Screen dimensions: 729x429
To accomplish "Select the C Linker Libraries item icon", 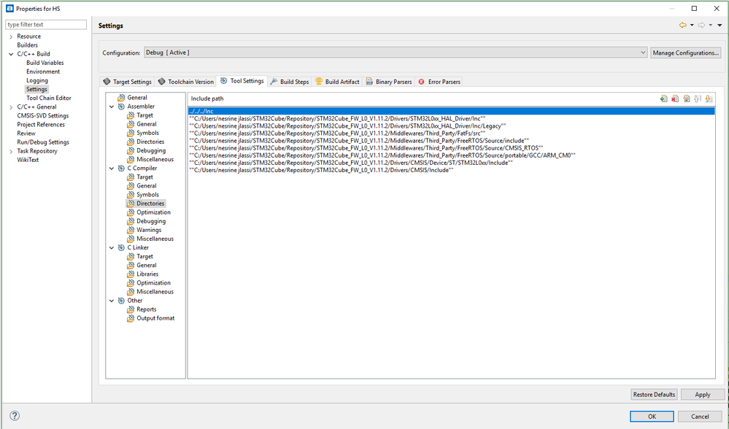I will [131, 274].
